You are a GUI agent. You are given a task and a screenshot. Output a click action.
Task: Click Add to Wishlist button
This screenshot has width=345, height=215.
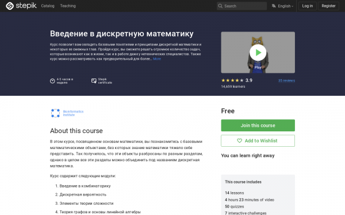tap(258, 140)
